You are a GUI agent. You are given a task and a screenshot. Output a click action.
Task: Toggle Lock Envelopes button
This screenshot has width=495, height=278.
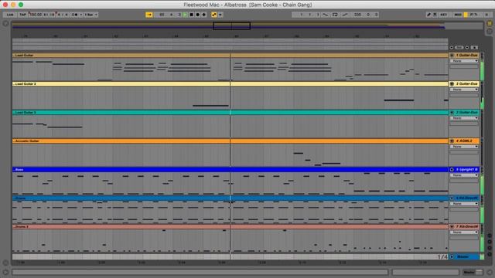pyautogui.click(x=474, y=48)
